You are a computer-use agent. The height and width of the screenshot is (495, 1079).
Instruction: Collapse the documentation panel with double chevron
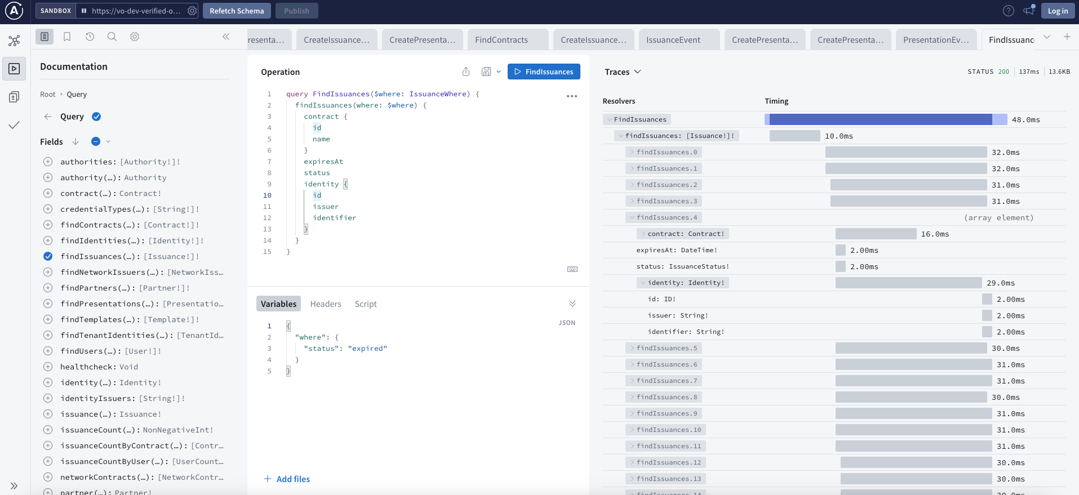click(226, 37)
